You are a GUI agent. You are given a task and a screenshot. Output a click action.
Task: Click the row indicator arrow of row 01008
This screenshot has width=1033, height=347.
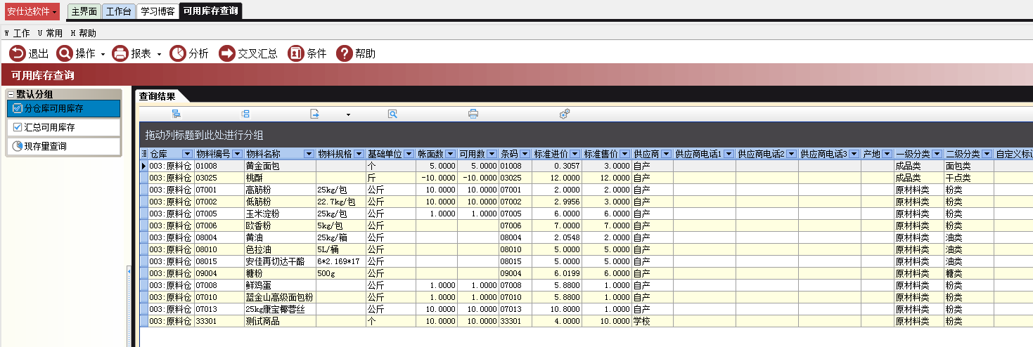point(144,166)
